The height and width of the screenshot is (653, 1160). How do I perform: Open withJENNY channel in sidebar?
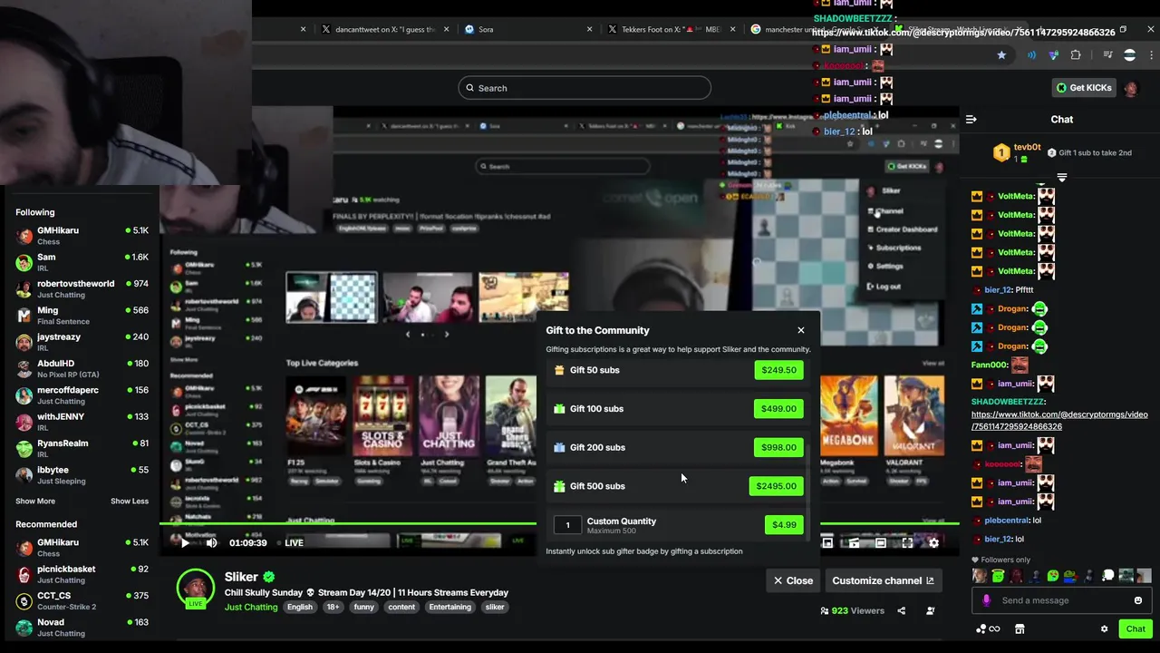click(x=82, y=422)
